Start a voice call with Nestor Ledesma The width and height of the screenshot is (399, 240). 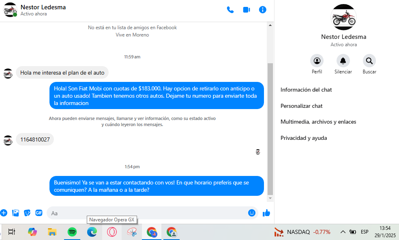tap(230, 10)
